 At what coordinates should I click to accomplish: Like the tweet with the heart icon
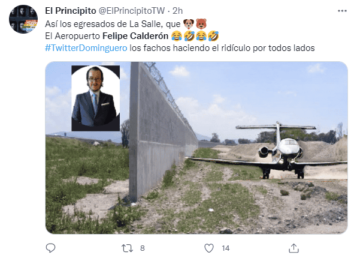[x=209, y=248]
